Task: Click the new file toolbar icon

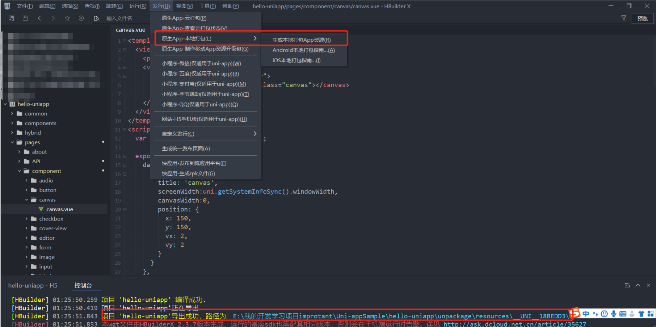Action: pyautogui.click(x=11, y=18)
